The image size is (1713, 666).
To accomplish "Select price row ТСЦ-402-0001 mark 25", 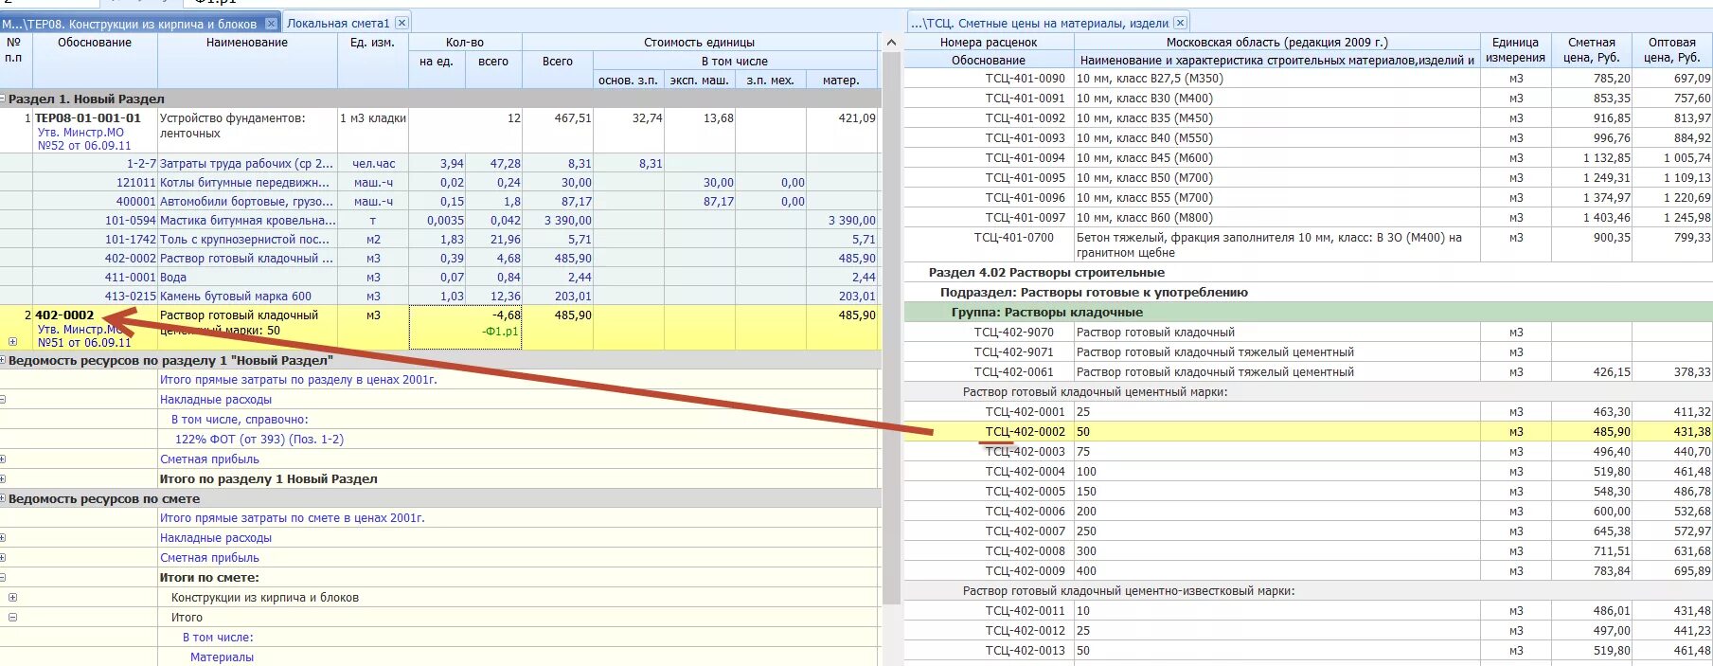I will [1309, 412].
